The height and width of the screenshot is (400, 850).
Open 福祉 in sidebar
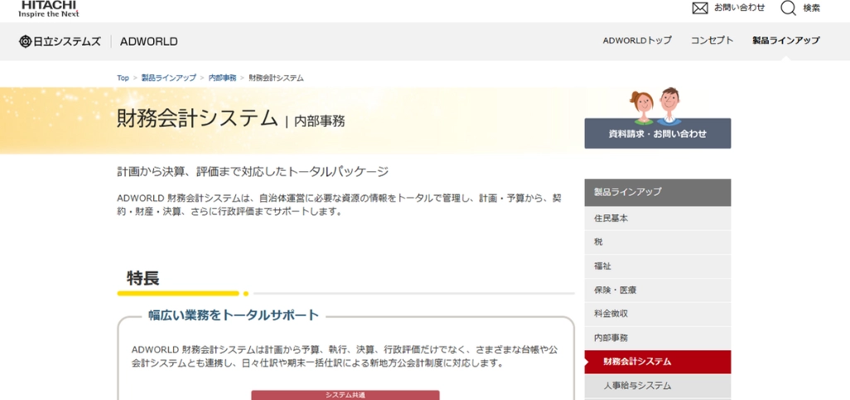coord(658,266)
